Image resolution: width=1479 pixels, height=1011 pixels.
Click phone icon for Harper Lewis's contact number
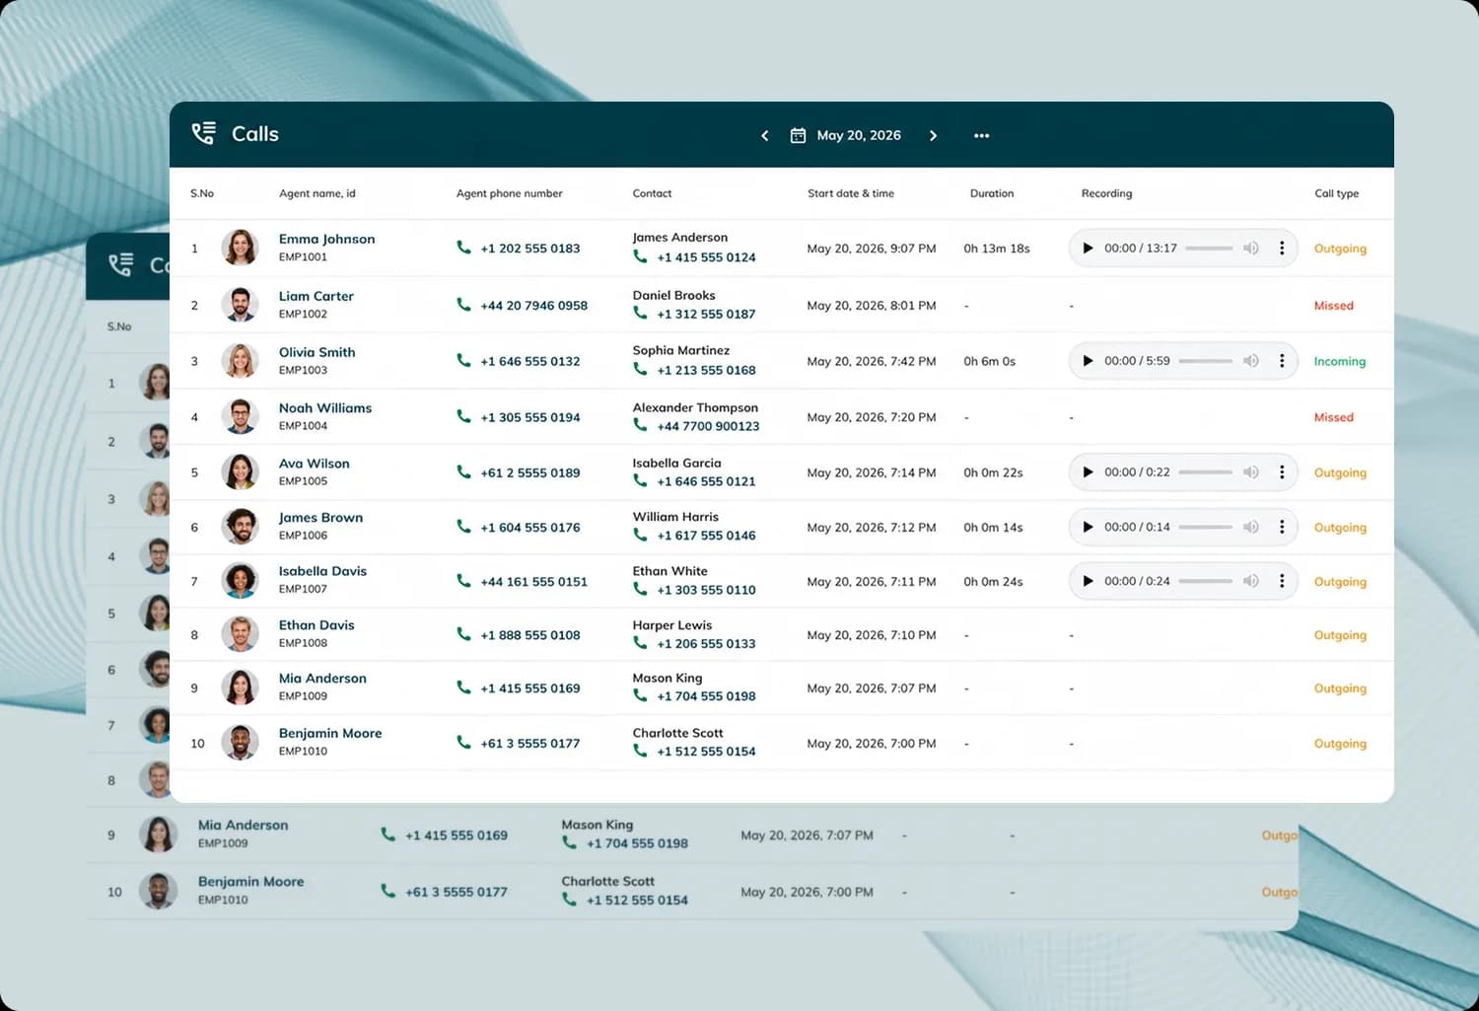click(x=640, y=643)
